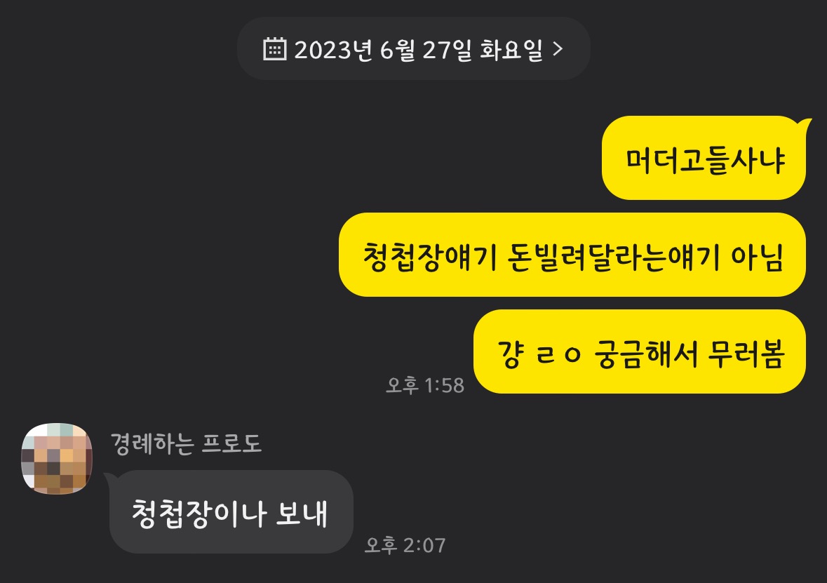Open the calendar icon in date header
The height and width of the screenshot is (583, 827).
point(274,49)
